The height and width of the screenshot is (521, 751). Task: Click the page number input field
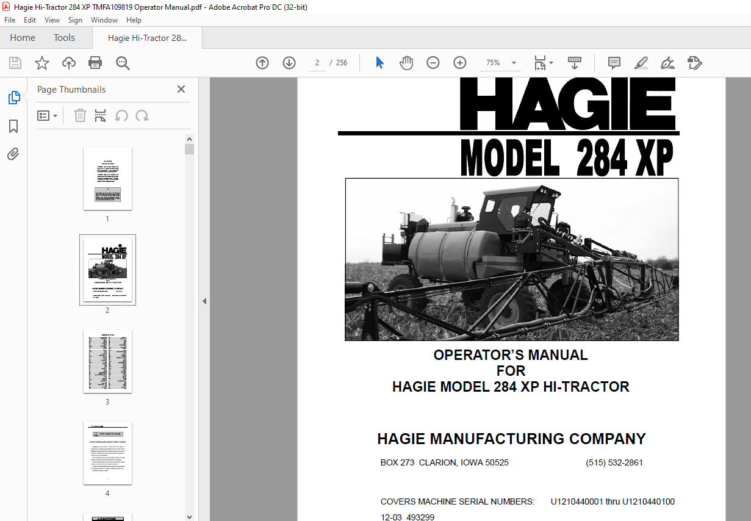pyautogui.click(x=317, y=63)
